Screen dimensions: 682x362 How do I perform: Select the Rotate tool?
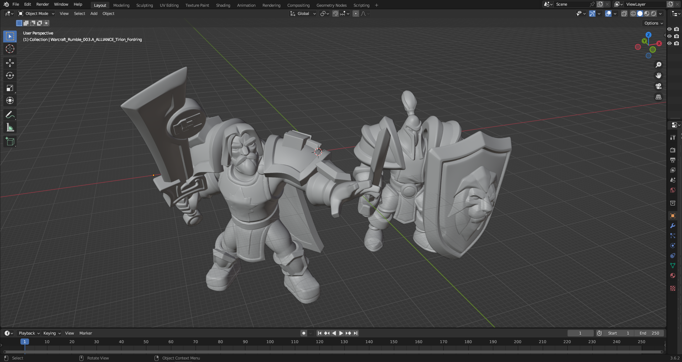click(x=10, y=75)
